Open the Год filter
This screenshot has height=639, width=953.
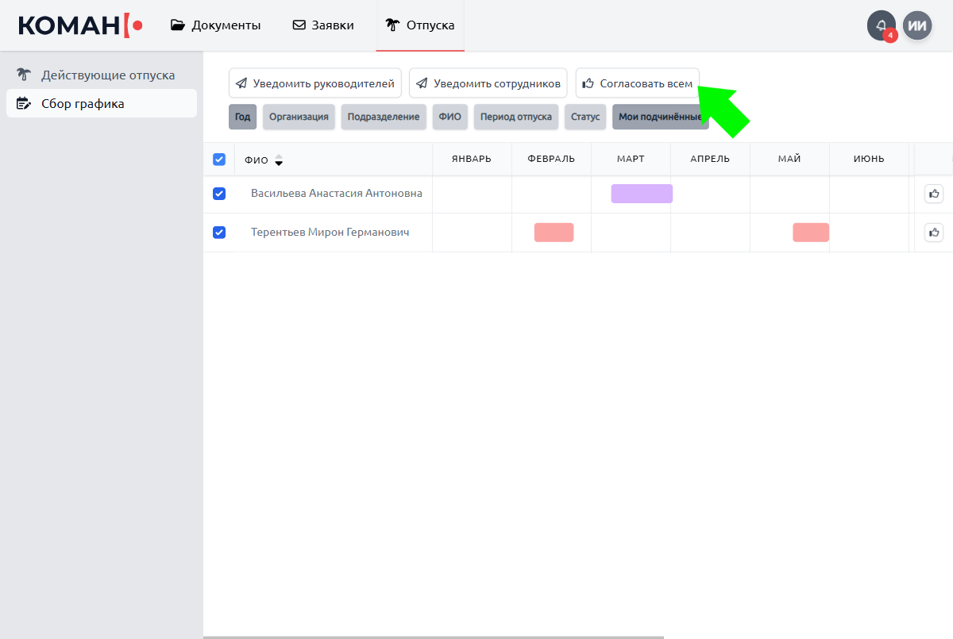[242, 117]
